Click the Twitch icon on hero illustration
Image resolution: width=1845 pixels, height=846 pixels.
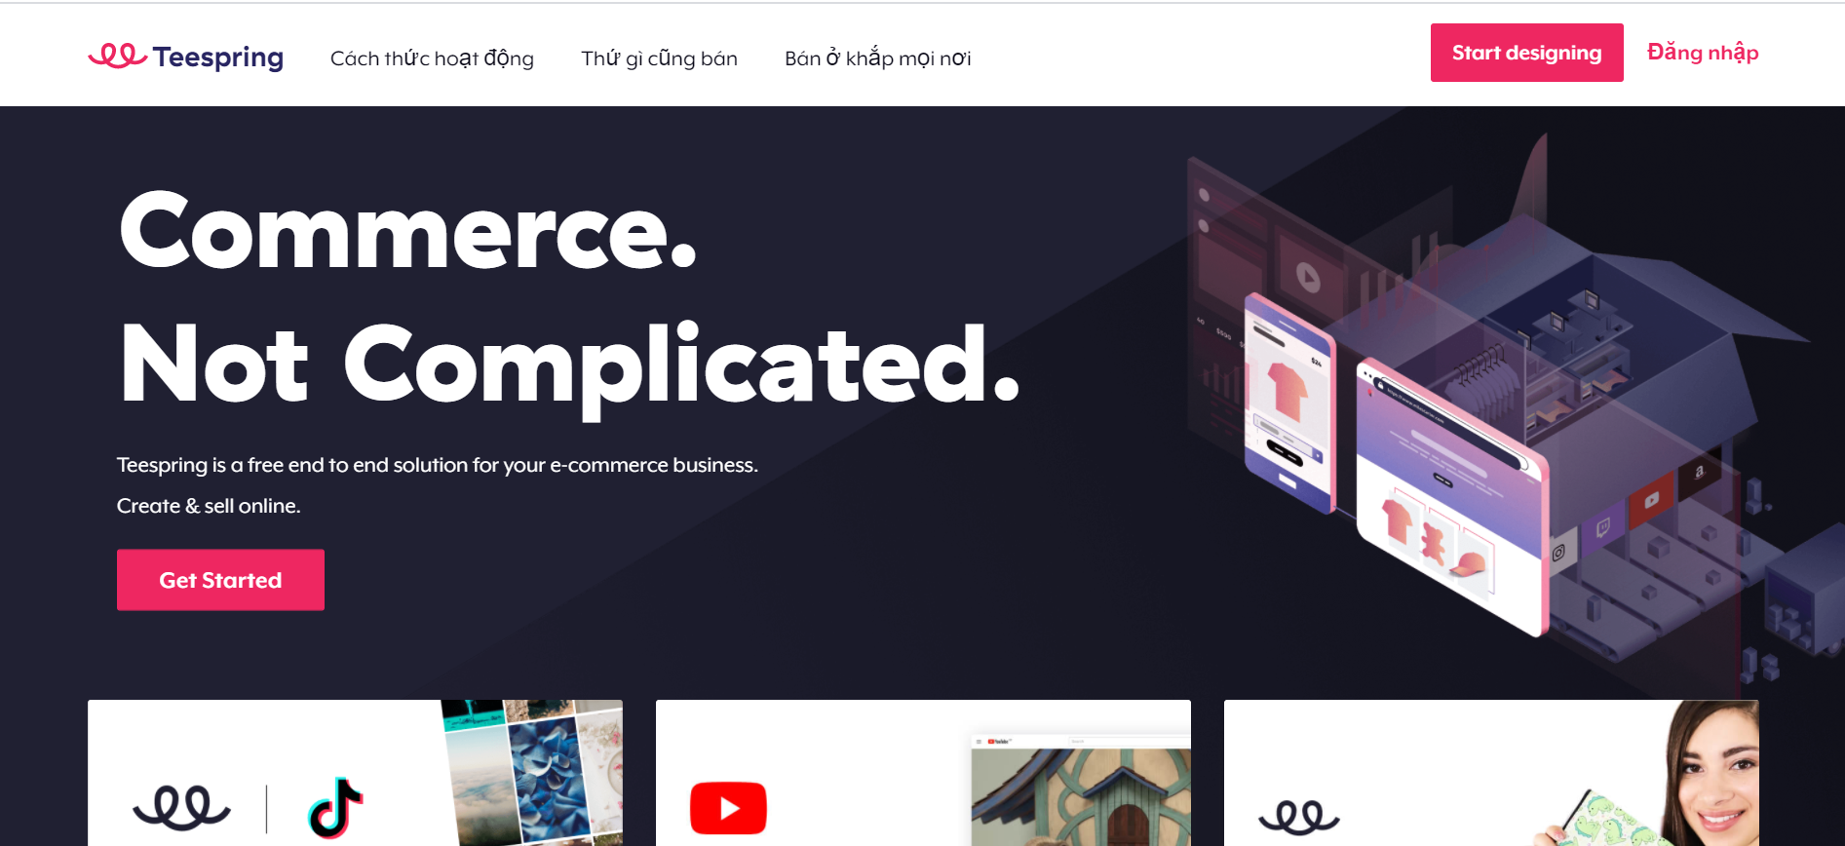(1603, 527)
